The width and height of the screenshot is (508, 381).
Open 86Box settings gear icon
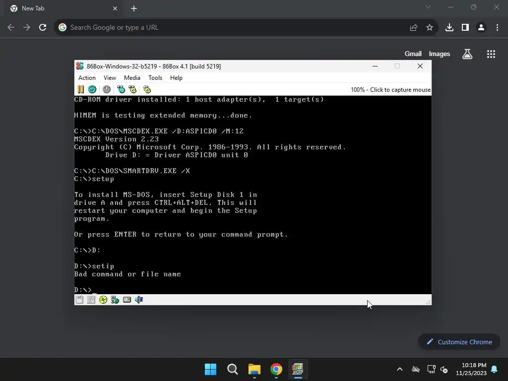[147, 89]
